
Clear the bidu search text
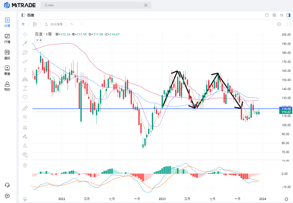point(146,5)
